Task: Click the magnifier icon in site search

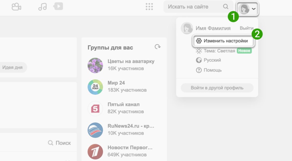Action: 226,7
